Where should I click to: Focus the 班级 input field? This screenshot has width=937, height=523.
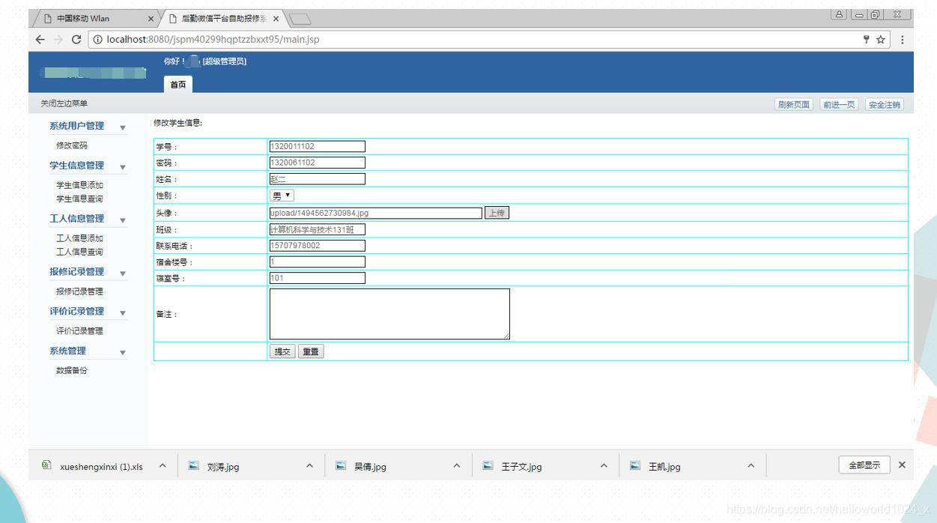click(x=318, y=229)
